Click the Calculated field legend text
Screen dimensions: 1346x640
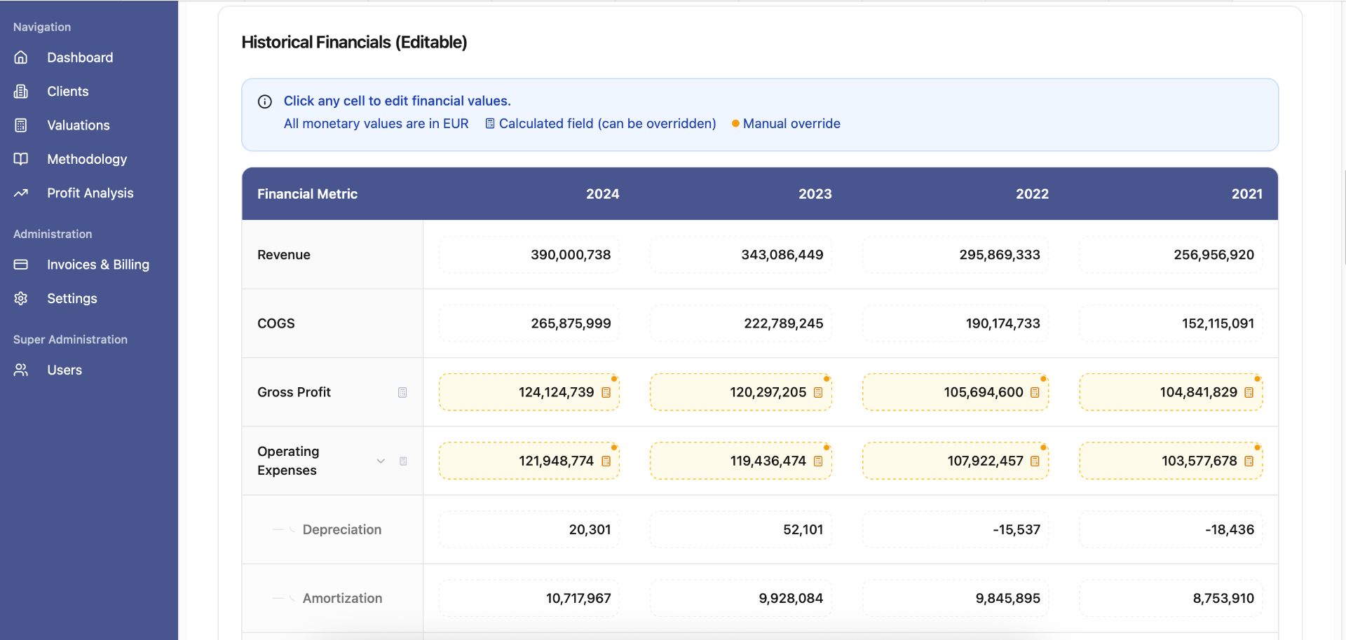tap(607, 123)
